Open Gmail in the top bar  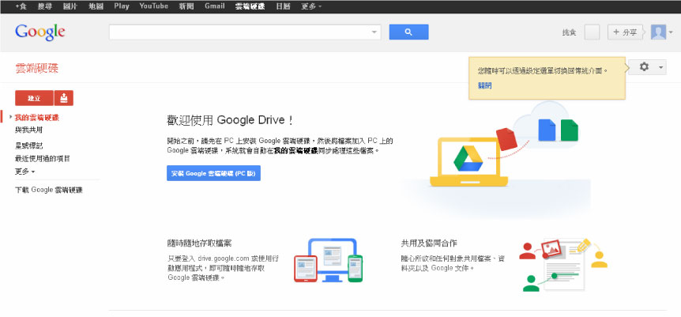point(215,6)
